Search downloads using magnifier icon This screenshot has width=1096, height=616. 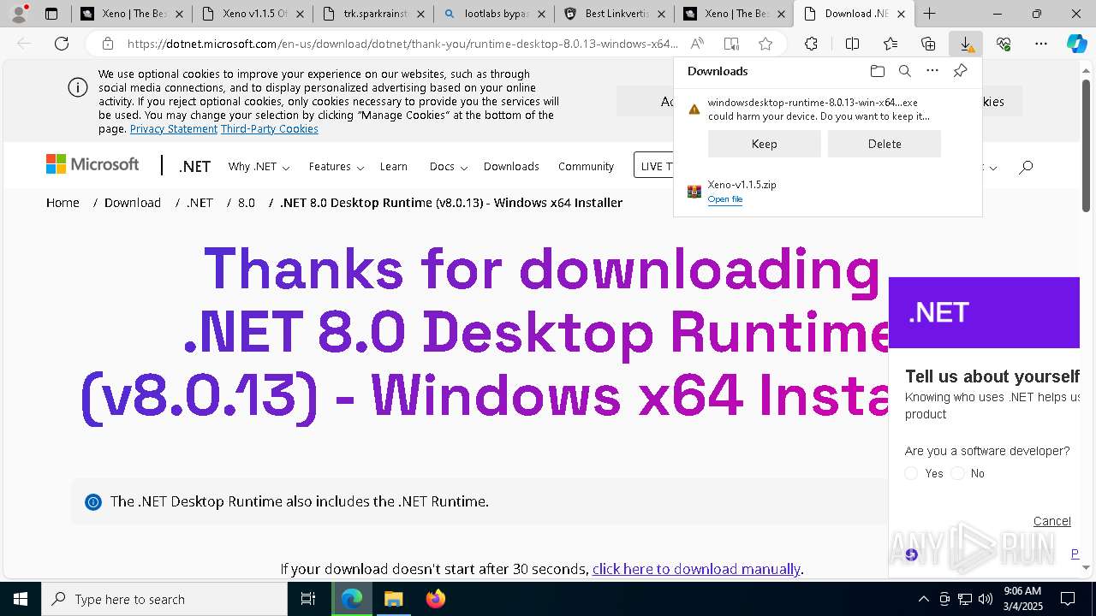(904, 71)
